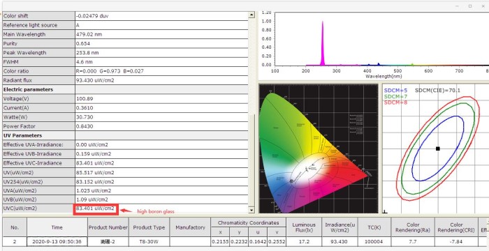Click the v coordinate cell 0.2552
Viewport: 489px width, 251px height.
pyautogui.click(x=277, y=242)
